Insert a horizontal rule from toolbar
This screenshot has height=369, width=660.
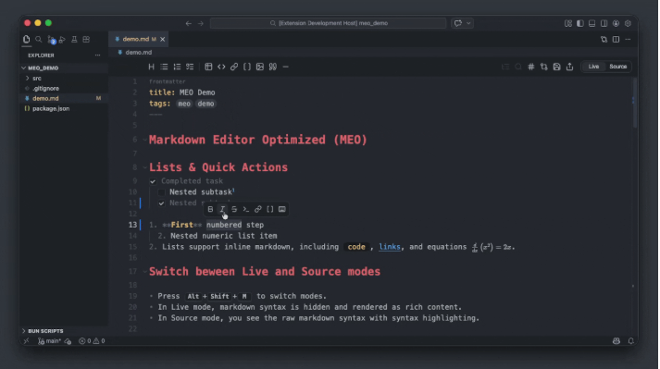[285, 67]
